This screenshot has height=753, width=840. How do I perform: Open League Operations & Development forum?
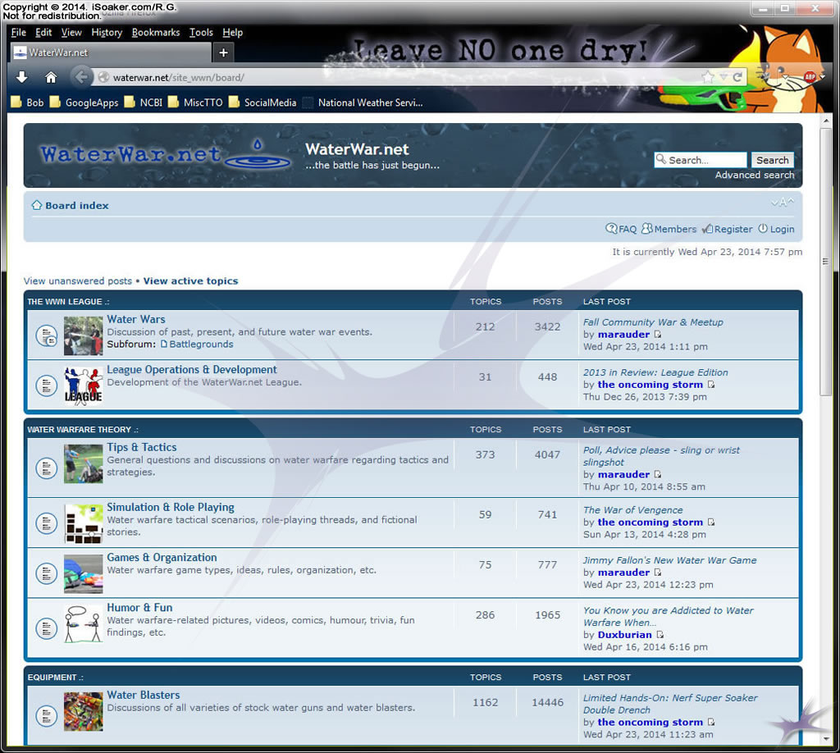tap(192, 370)
